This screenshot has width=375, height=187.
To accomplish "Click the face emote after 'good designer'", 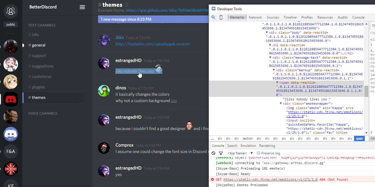I will click(x=190, y=126).
